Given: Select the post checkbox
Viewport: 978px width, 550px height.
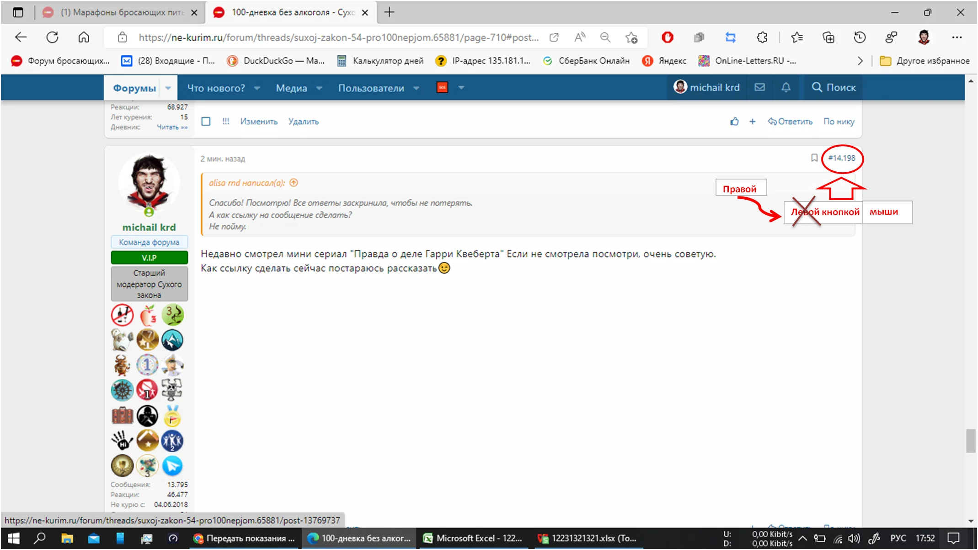Looking at the screenshot, I should 206,122.
